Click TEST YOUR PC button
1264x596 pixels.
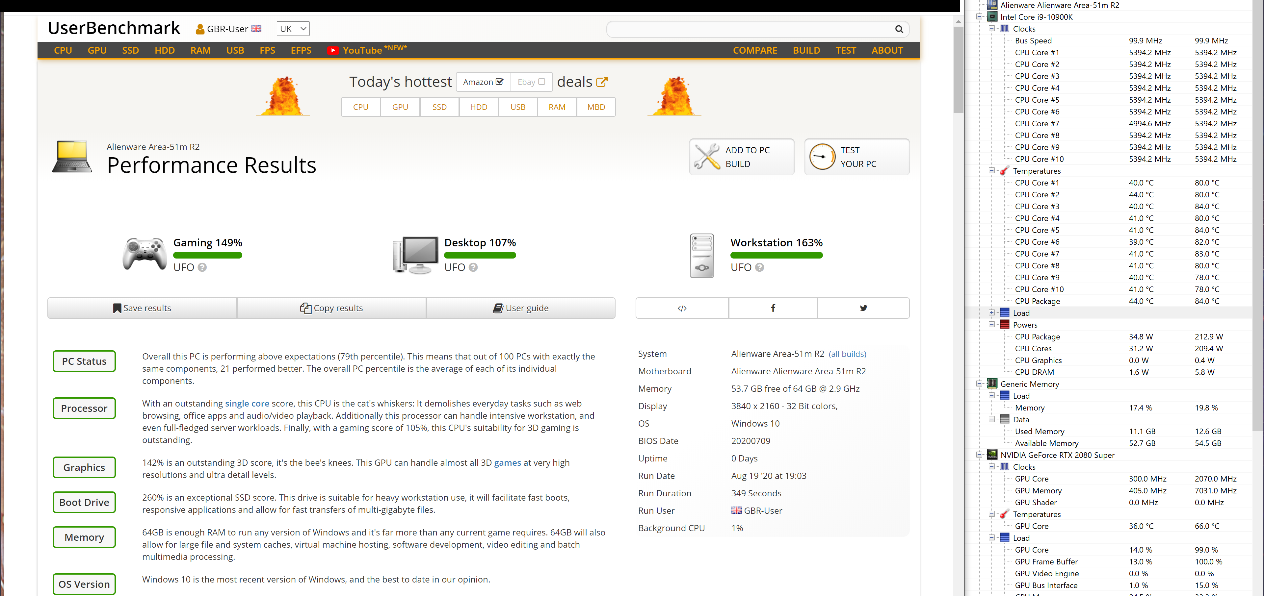tap(857, 157)
